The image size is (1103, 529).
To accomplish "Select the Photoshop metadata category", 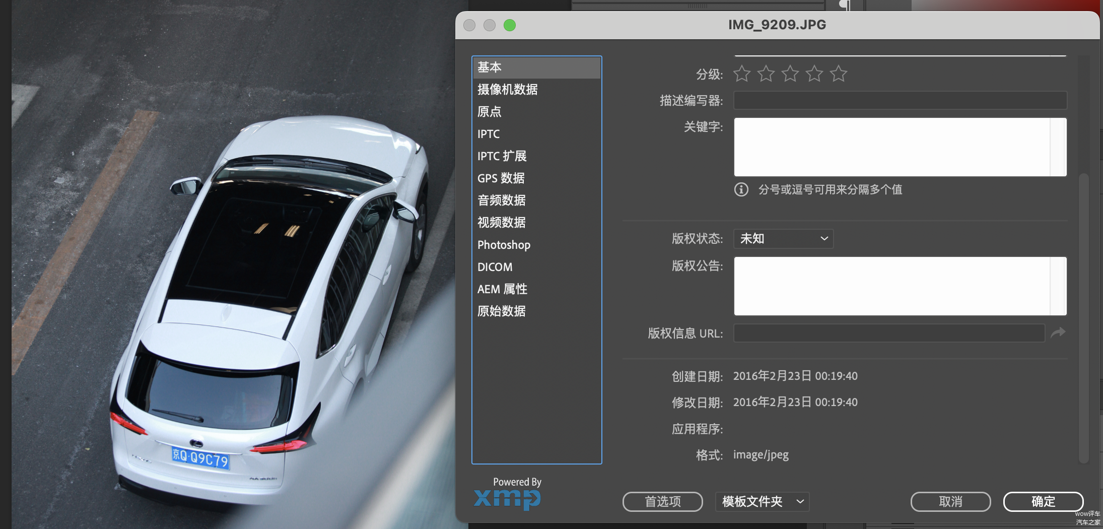I will click(504, 245).
